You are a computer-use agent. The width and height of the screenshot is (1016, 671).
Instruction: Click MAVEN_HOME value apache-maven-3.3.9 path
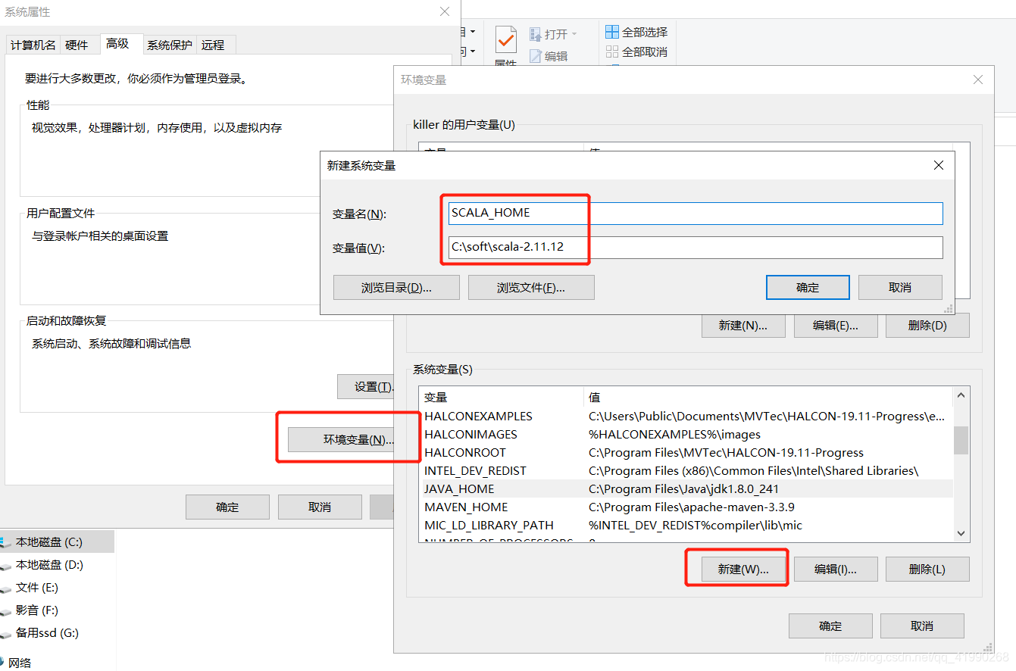click(x=691, y=507)
